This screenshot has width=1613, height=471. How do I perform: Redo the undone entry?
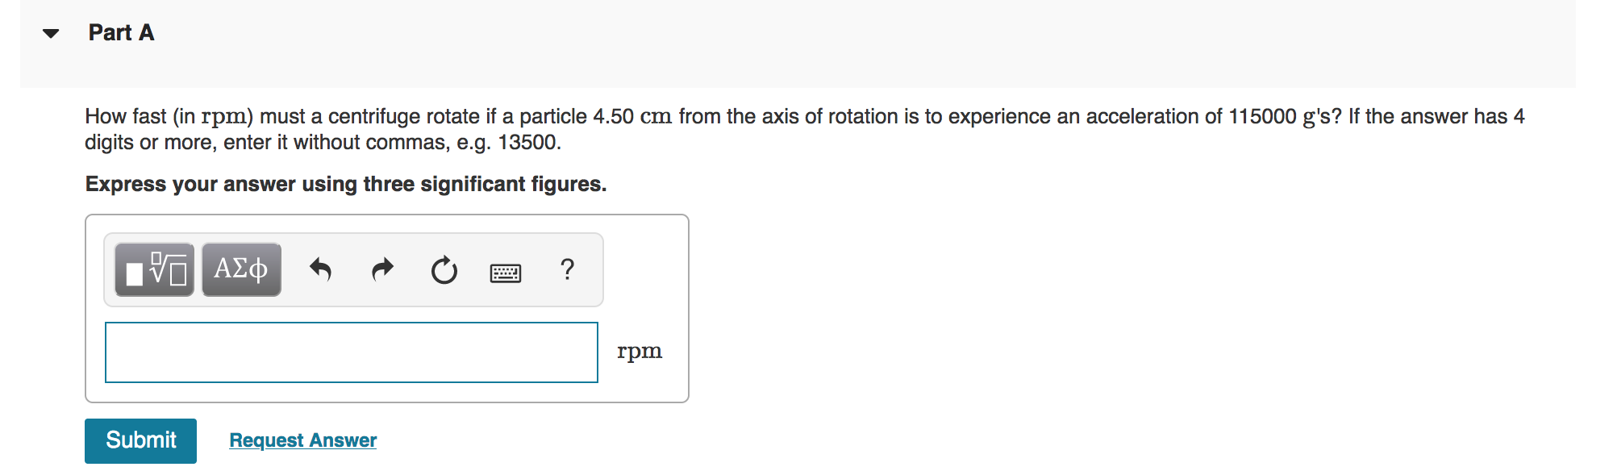point(382,270)
